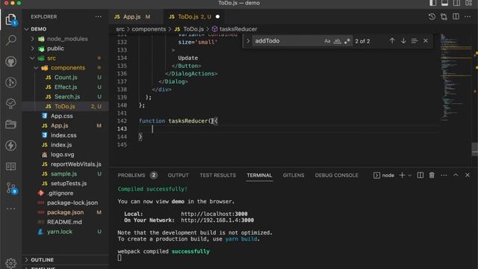Open Explorer views and more actions menu
This screenshot has height=269, width=478.
click(x=98, y=16)
